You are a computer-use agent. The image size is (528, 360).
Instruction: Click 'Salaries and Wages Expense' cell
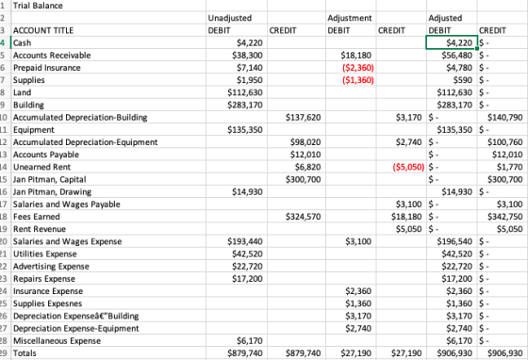tap(108, 242)
